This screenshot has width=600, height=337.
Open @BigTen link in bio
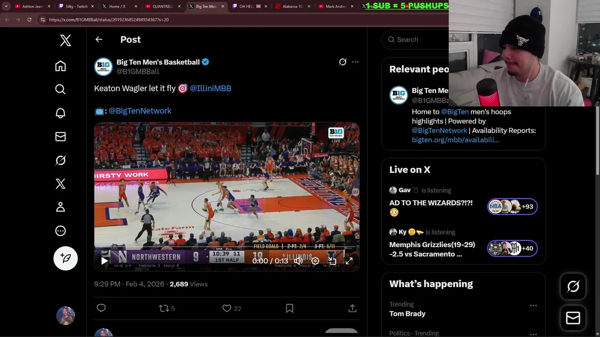coord(455,111)
